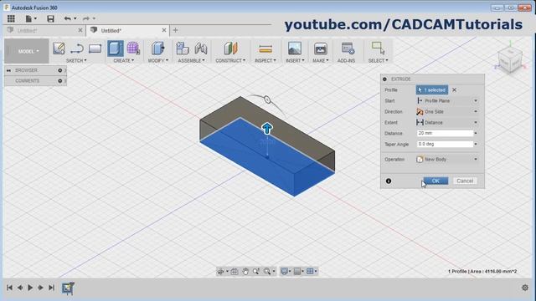The width and height of the screenshot is (536, 301).
Task: Play the timeline
Action: pos(30,288)
